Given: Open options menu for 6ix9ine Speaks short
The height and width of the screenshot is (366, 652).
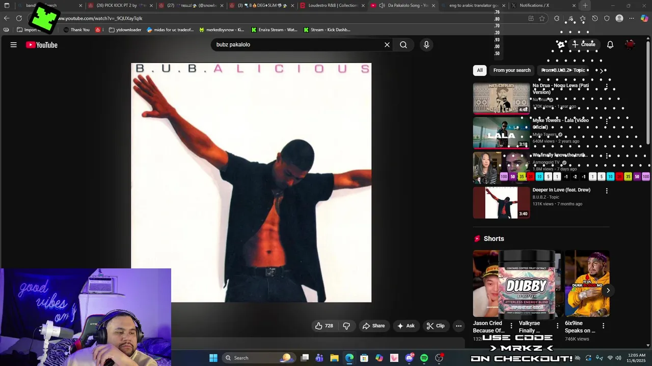Looking at the screenshot, I should [603, 325].
